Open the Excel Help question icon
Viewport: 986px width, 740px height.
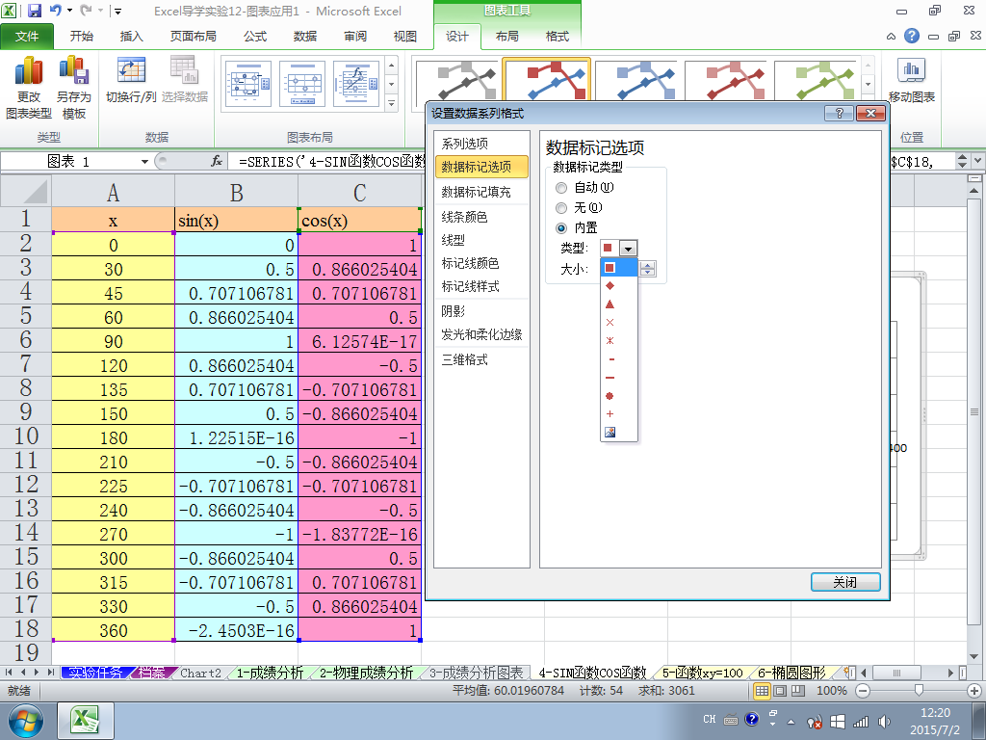[x=911, y=36]
